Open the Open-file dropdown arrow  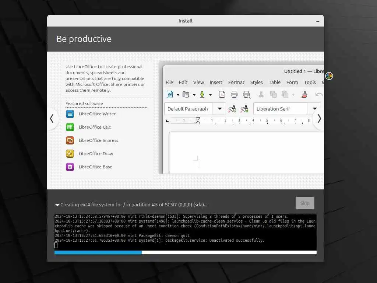click(194, 95)
